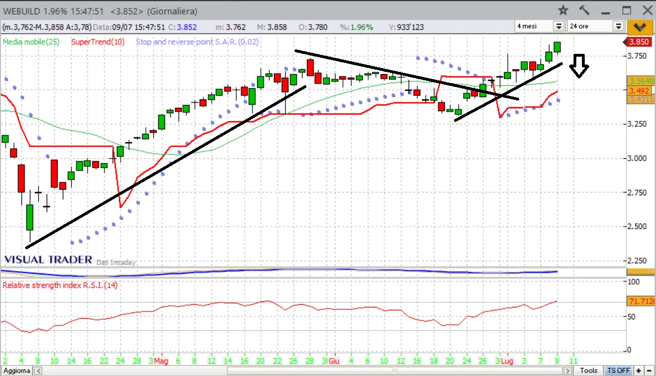
Task: Click the maximum price value 3.858
Action: coord(277,27)
